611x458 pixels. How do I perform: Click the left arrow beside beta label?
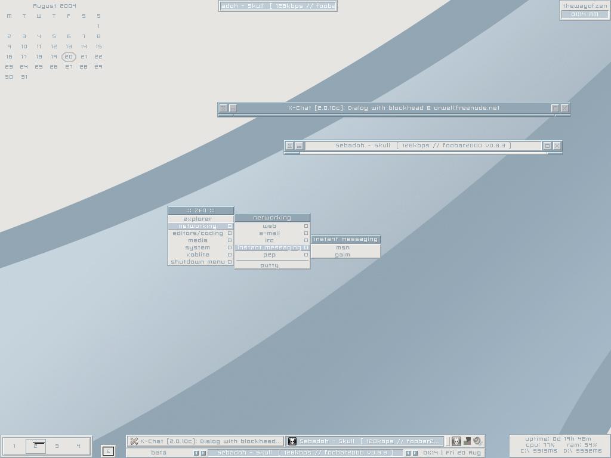click(196, 453)
